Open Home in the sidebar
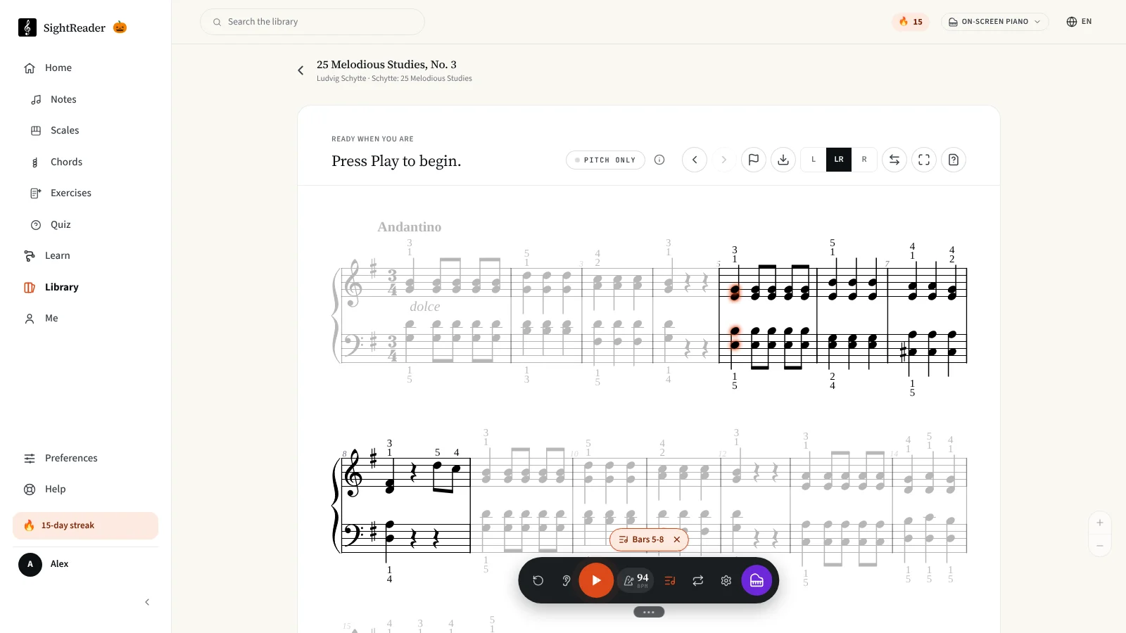 85,68
